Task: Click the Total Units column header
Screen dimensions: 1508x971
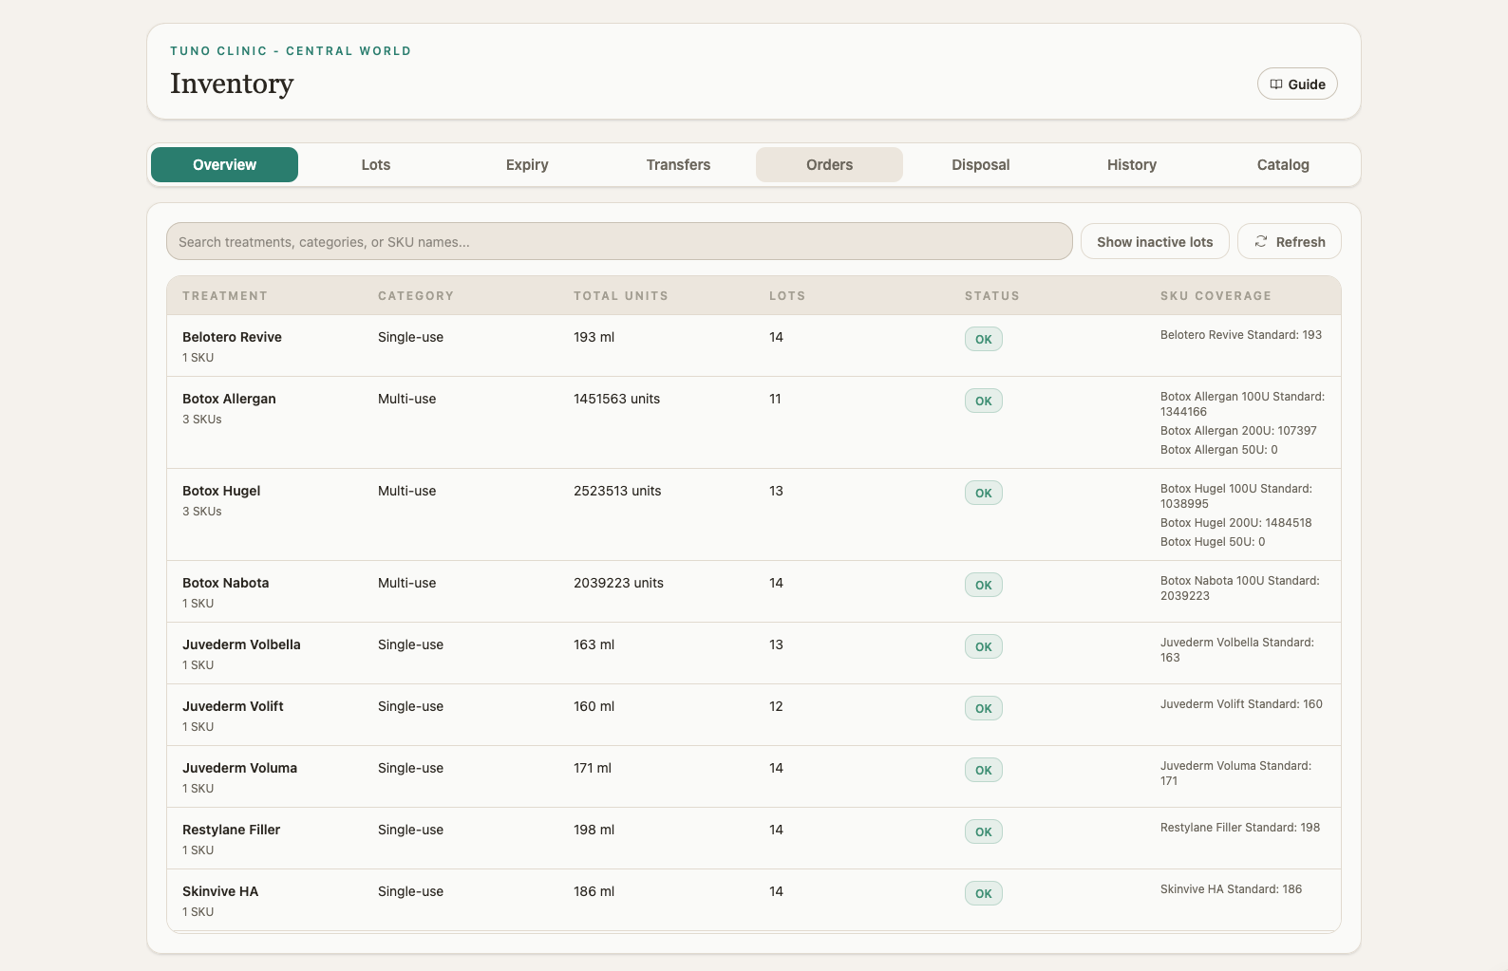Action: (621, 296)
